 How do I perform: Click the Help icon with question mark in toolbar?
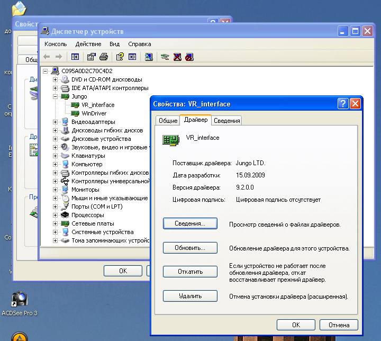tap(120, 57)
